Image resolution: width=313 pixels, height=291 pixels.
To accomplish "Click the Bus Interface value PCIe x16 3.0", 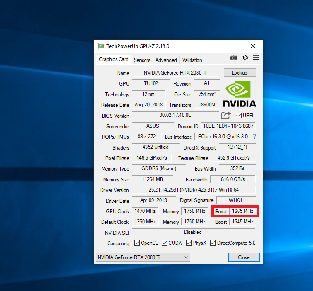I will (x=223, y=137).
